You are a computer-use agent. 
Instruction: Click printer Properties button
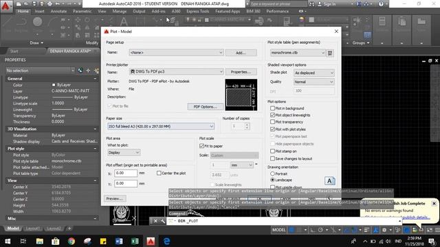tap(241, 72)
